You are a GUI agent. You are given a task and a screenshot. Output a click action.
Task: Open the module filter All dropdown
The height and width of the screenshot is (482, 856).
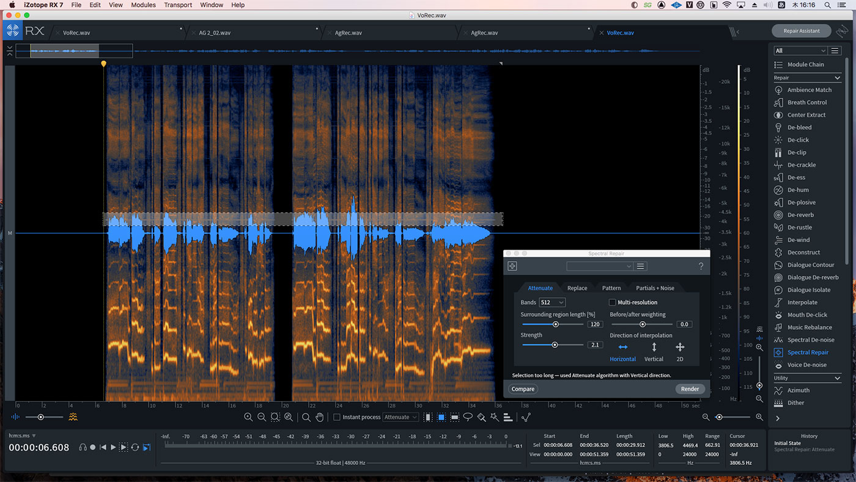pos(800,51)
